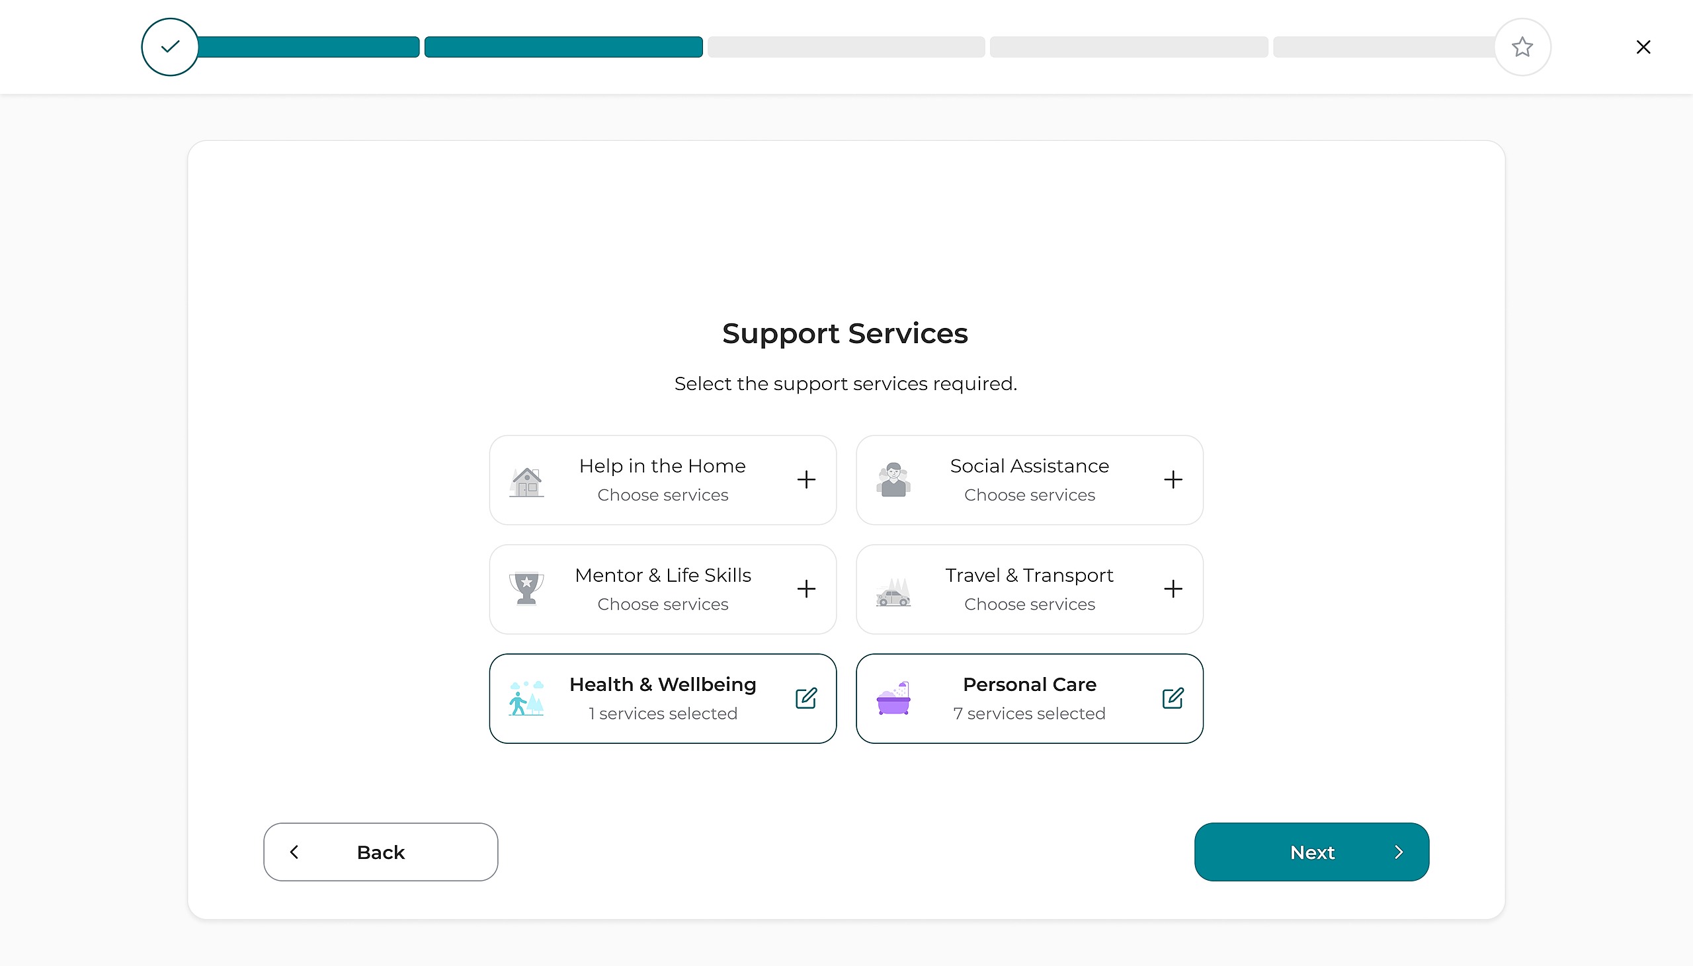
Task: Expand Social Assistance services with plus
Action: [x=1173, y=479]
